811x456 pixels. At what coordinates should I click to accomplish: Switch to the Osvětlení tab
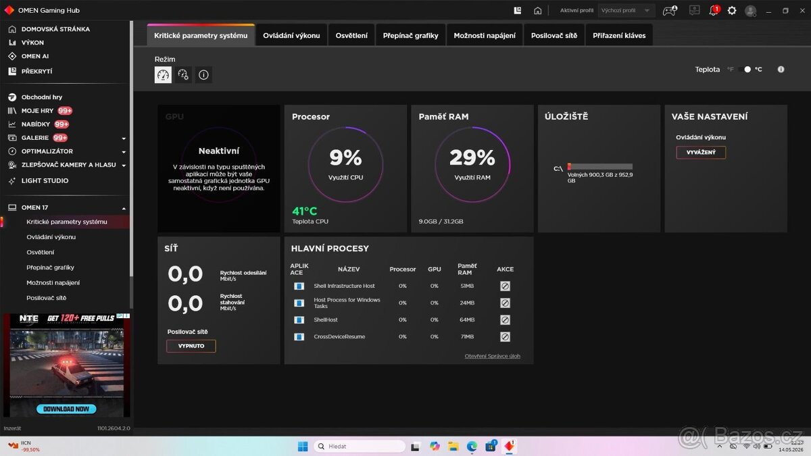(x=351, y=35)
